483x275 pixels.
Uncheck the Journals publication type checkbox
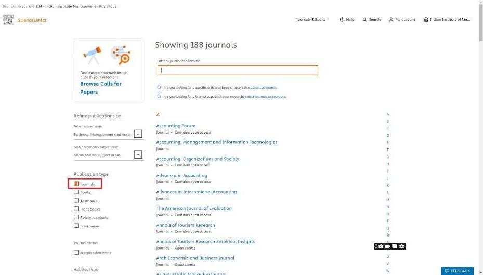click(x=76, y=184)
